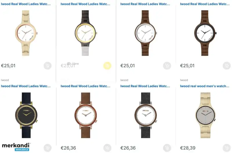This screenshot has width=232, height=153.
Task: Add the beige wood ladies watch to cart
Action: tap(48, 66)
